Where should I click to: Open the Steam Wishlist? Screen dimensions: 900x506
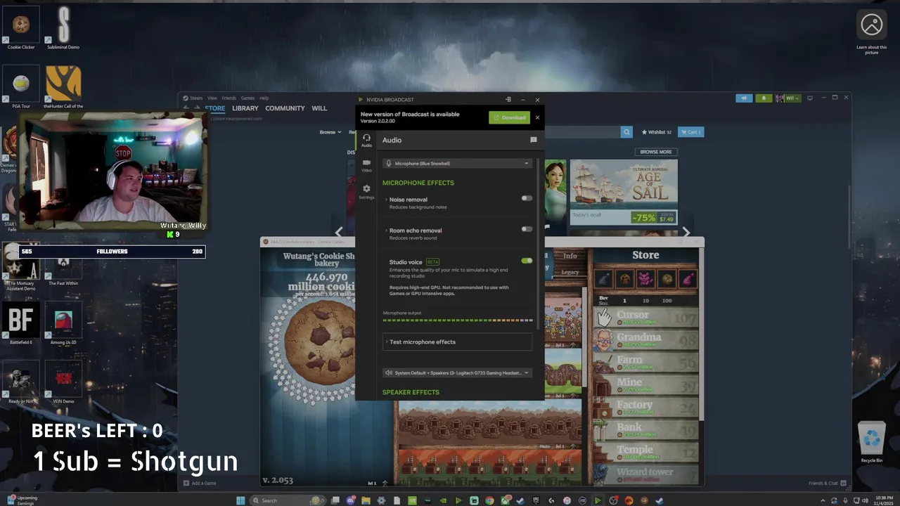pyautogui.click(x=656, y=132)
